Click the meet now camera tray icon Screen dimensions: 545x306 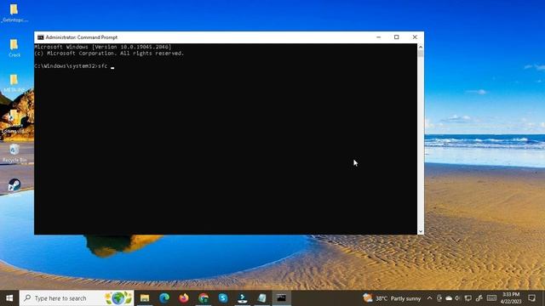coord(439,298)
